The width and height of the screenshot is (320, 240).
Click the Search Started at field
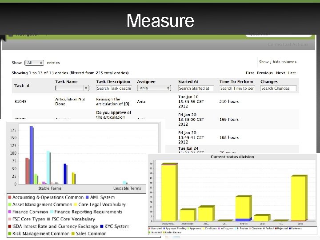(x=196, y=88)
